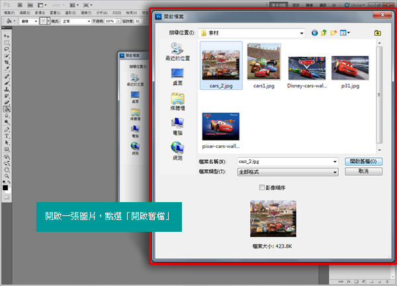This screenshot has width=397, height=286.
Task: Select the Move tool
Action: click(x=7, y=36)
